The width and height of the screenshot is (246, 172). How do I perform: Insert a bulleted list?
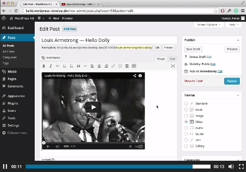[65, 66]
